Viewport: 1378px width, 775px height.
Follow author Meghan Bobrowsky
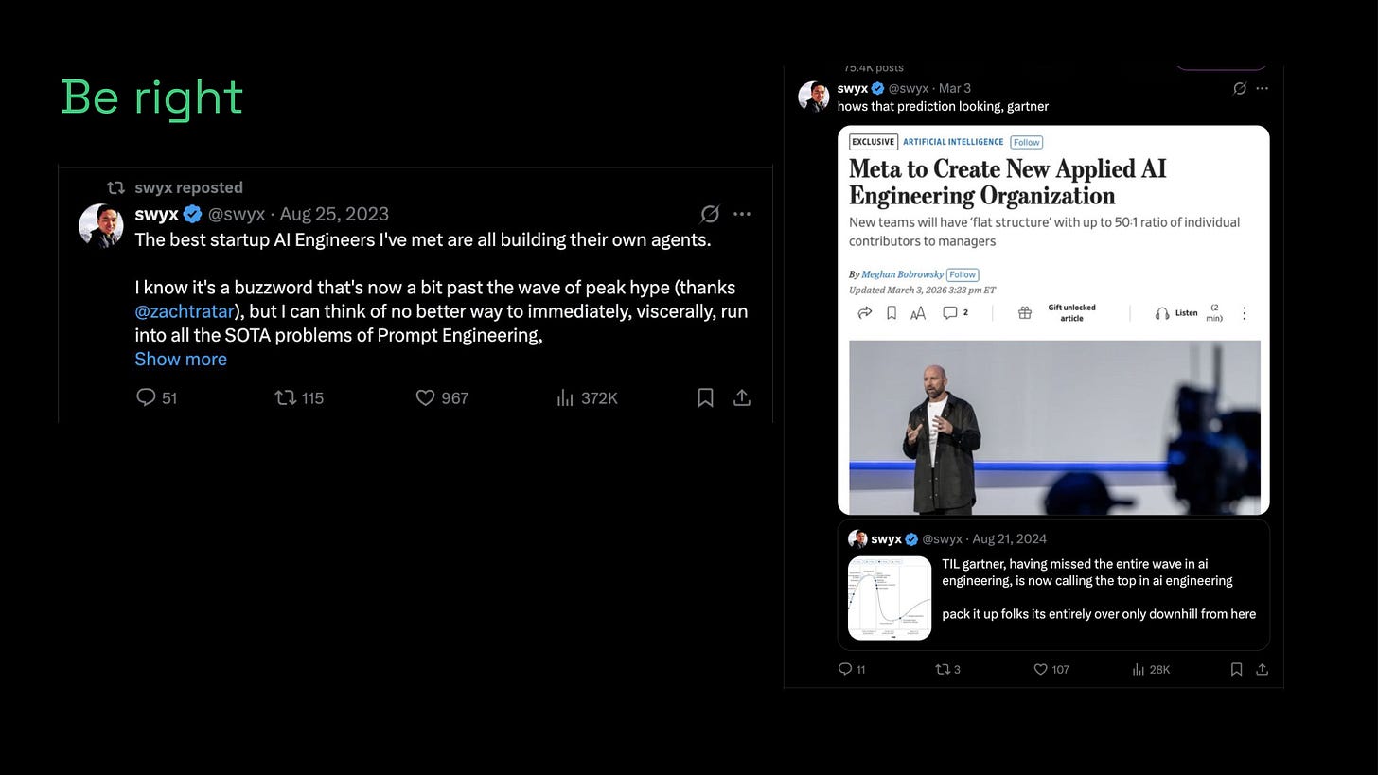962,274
